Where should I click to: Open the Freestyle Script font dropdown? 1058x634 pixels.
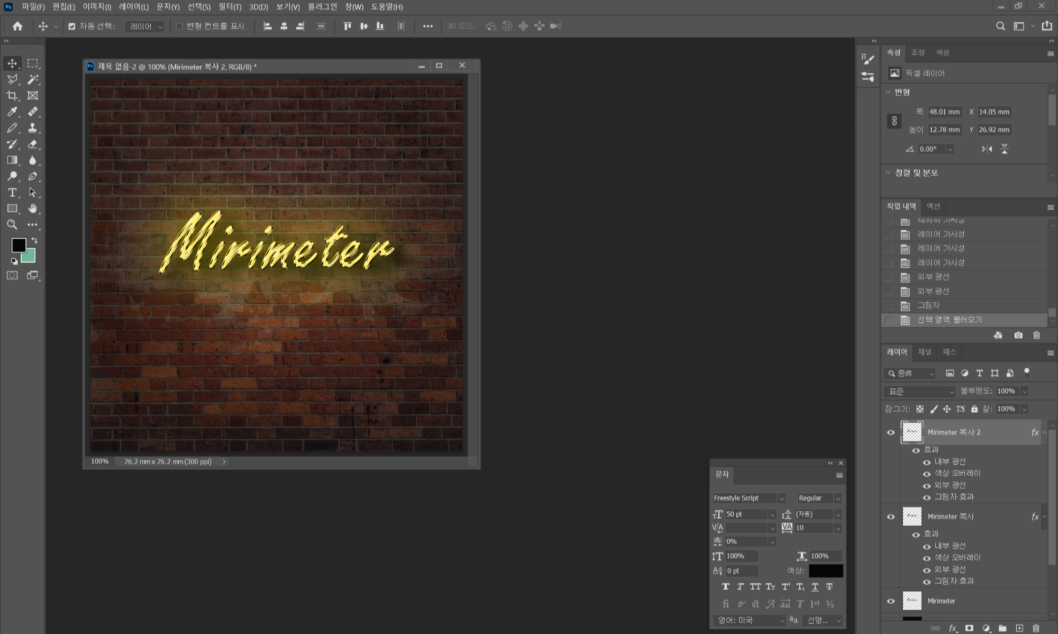[x=781, y=499]
